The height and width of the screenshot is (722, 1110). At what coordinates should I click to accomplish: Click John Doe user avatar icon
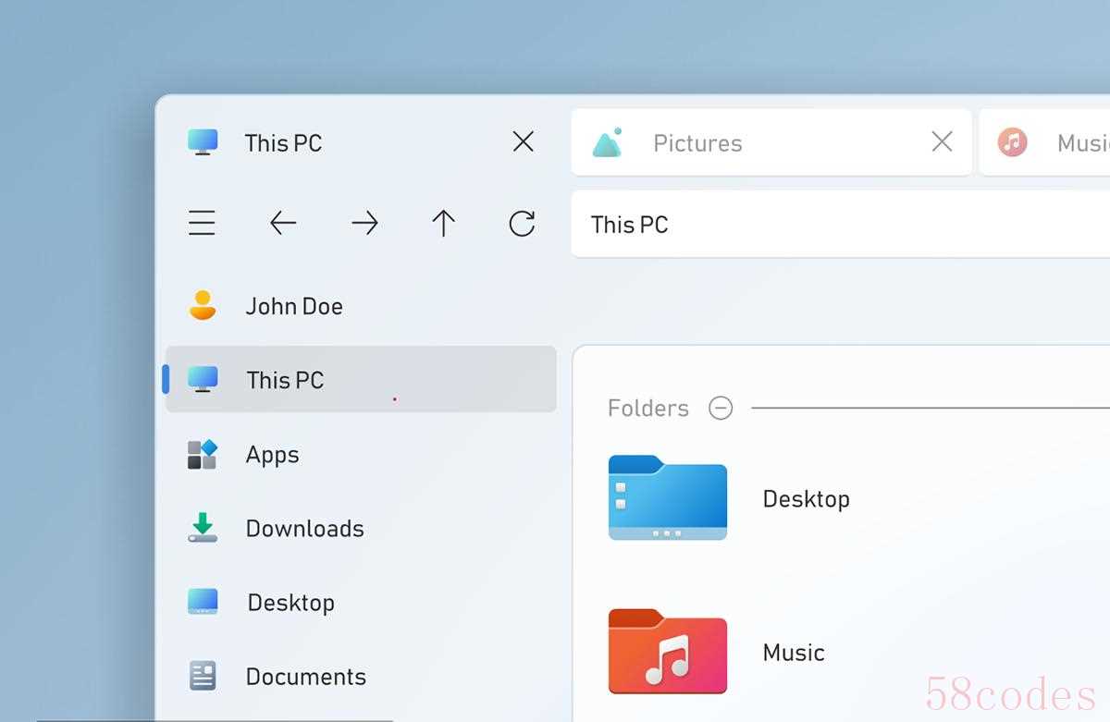[203, 305]
